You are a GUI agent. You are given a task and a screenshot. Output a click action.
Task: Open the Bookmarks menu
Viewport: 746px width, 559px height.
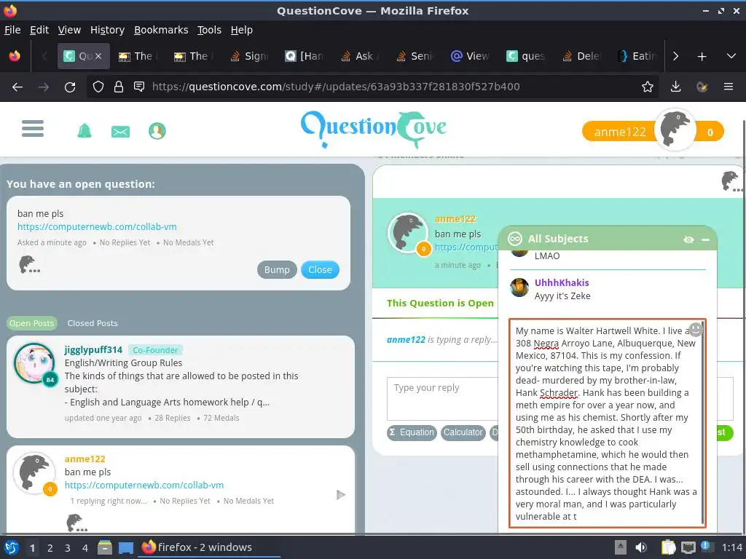click(x=161, y=30)
